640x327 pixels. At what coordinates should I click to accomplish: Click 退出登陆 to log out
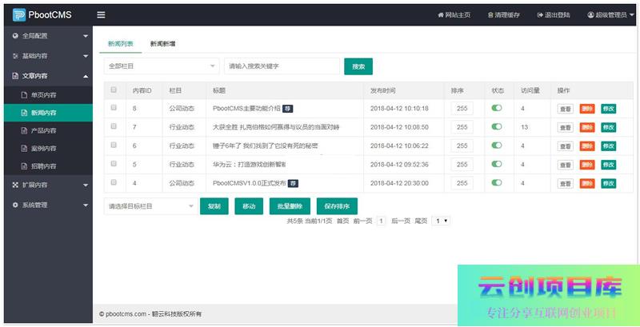(x=554, y=14)
